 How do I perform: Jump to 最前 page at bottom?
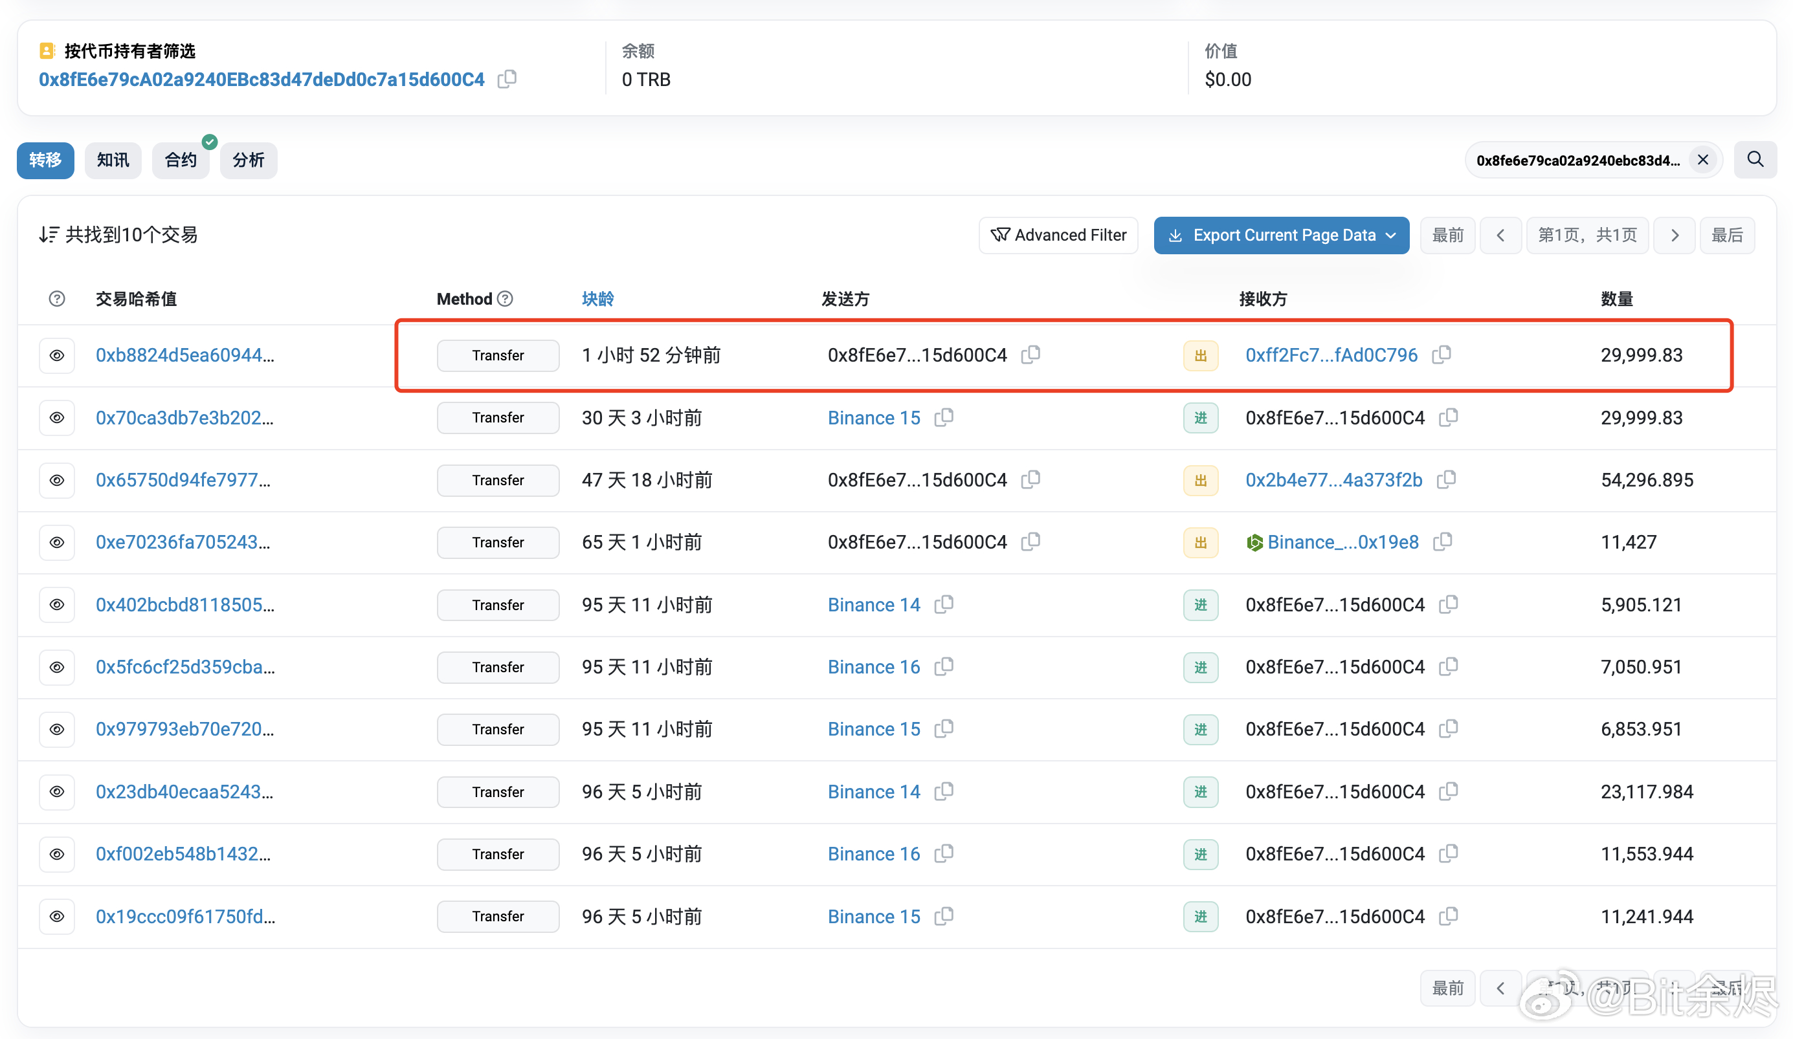1447,988
